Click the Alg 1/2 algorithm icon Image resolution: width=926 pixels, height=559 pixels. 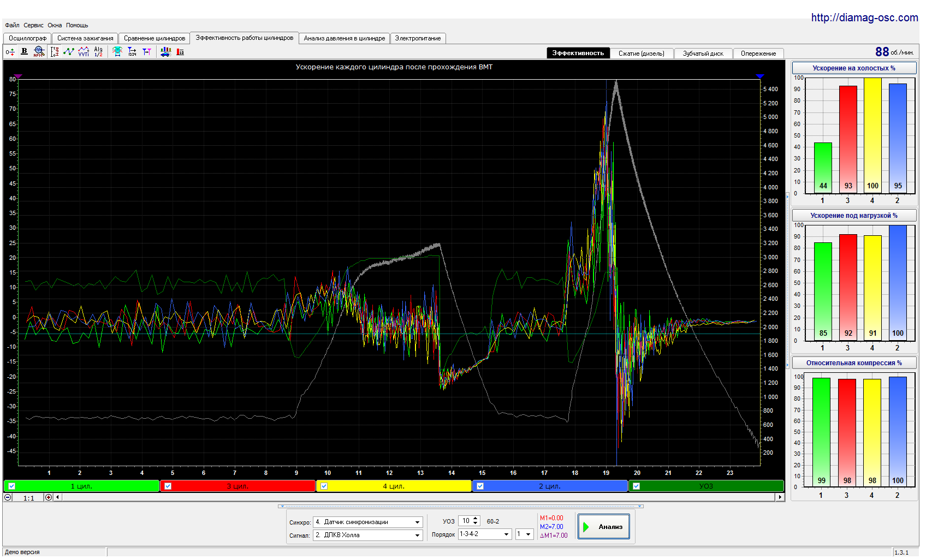(x=98, y=51)
